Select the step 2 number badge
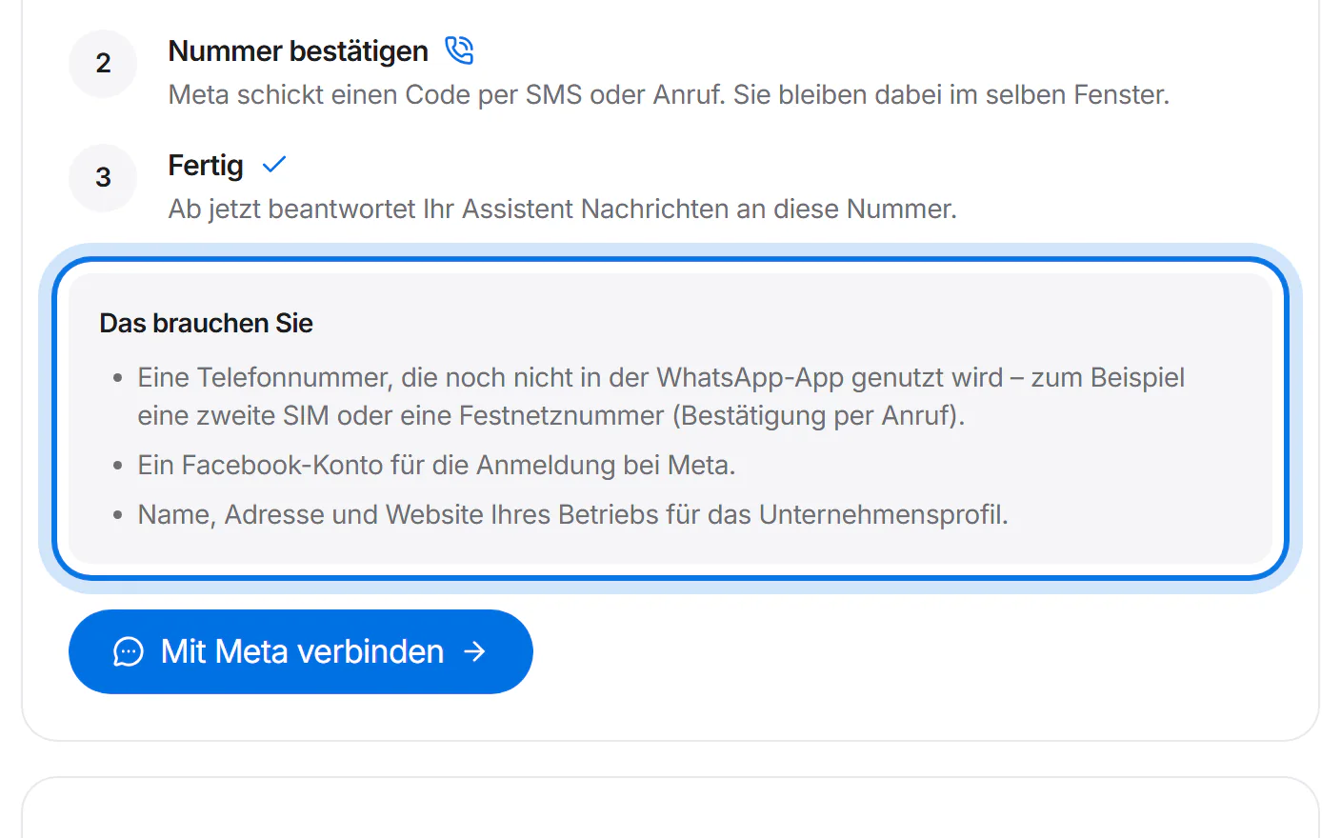This screenshot has height=838, width=1341. (x=103, y=63)
